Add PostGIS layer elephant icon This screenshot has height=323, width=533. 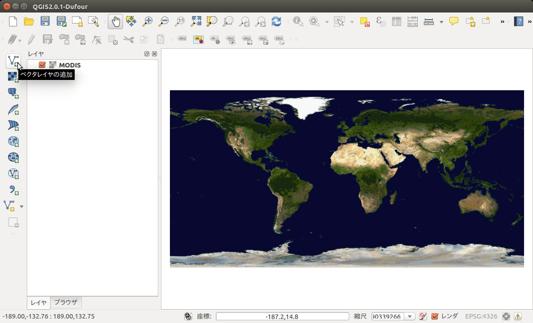[13, 93]
